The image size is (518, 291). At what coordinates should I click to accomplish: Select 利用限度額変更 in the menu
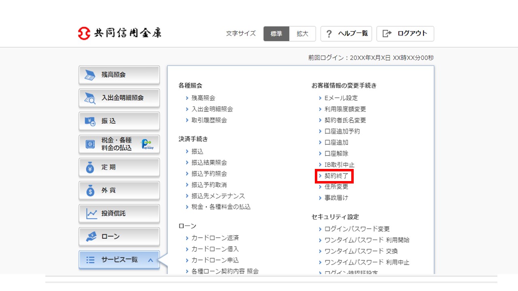click(345, 109)
